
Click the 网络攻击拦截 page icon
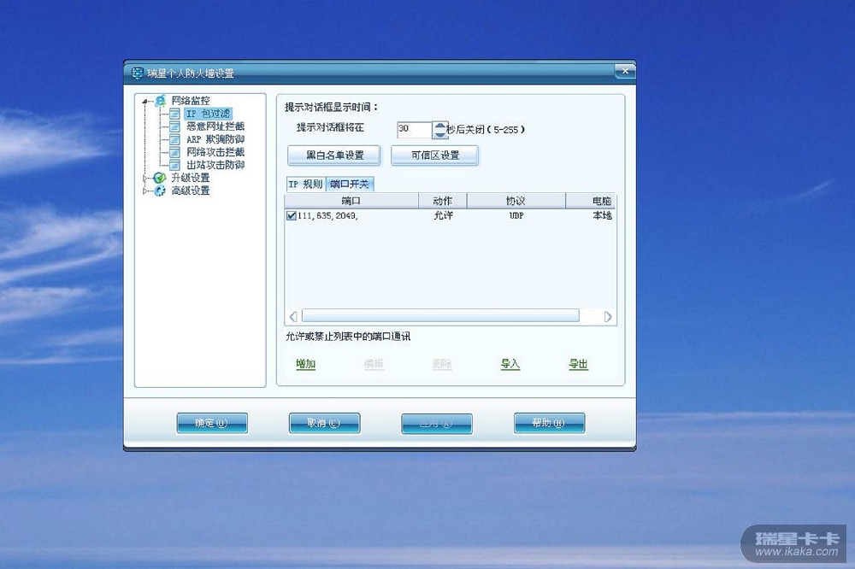[x=174, y=152]
